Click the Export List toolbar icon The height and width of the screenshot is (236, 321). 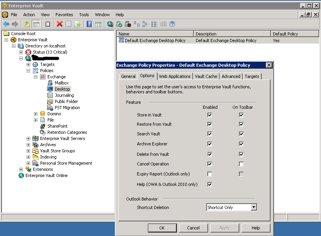pyautogui.click(x=77, y=24)
